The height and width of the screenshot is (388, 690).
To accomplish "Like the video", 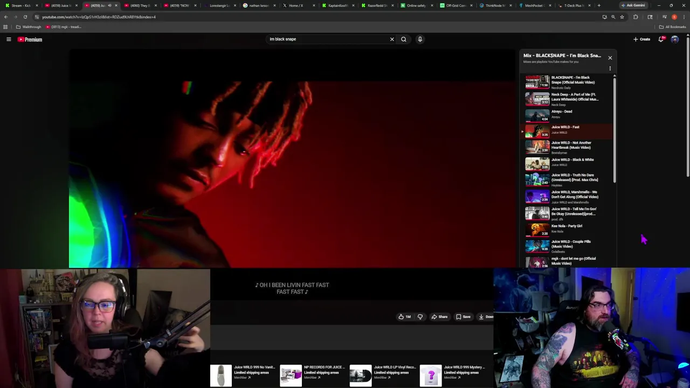I will click(x=405, y=317).
